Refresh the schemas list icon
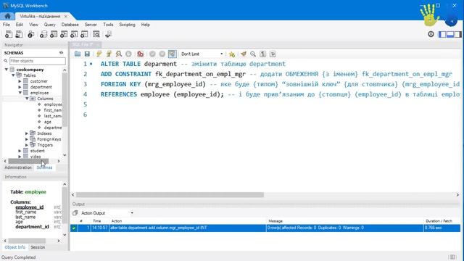This screenshot has width=464, height=261. point(61,53)
